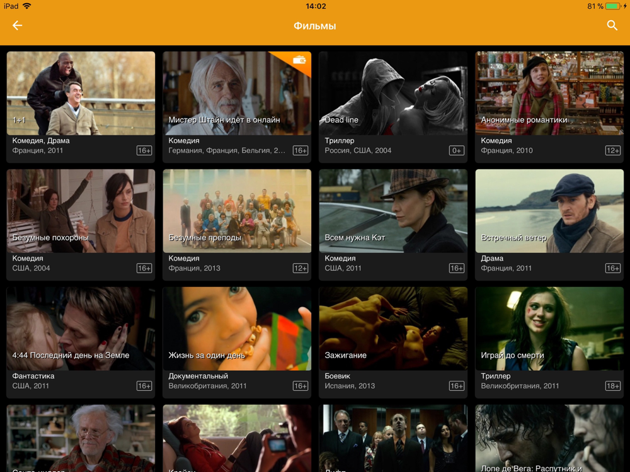The image size is (630, 472).
Task: Tap Великобритания, 2011 under Жизнь за один день
Action: (x=207, y=386)
